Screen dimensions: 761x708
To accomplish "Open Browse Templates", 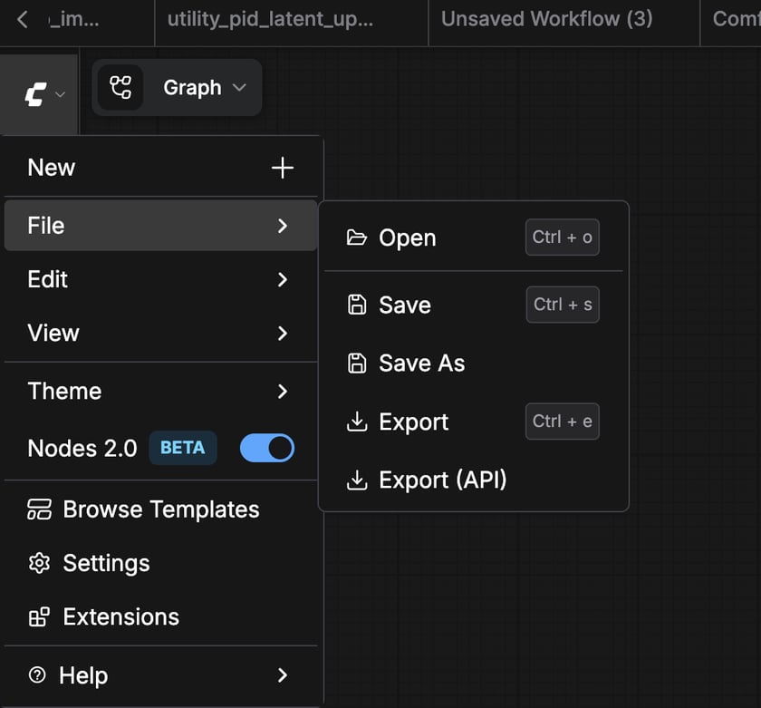I will click(x=160, y=509).
